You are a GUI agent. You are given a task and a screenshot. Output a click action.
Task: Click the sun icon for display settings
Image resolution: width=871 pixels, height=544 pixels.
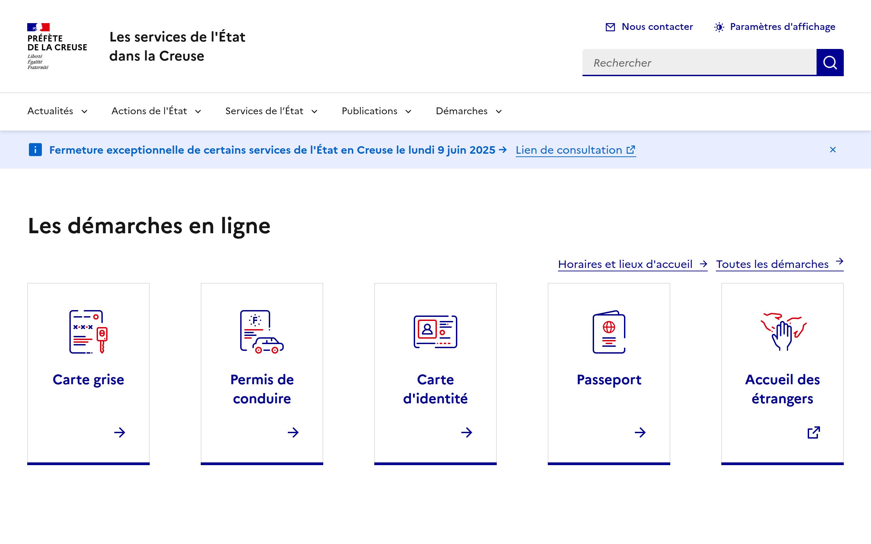[x=719, y=27]
